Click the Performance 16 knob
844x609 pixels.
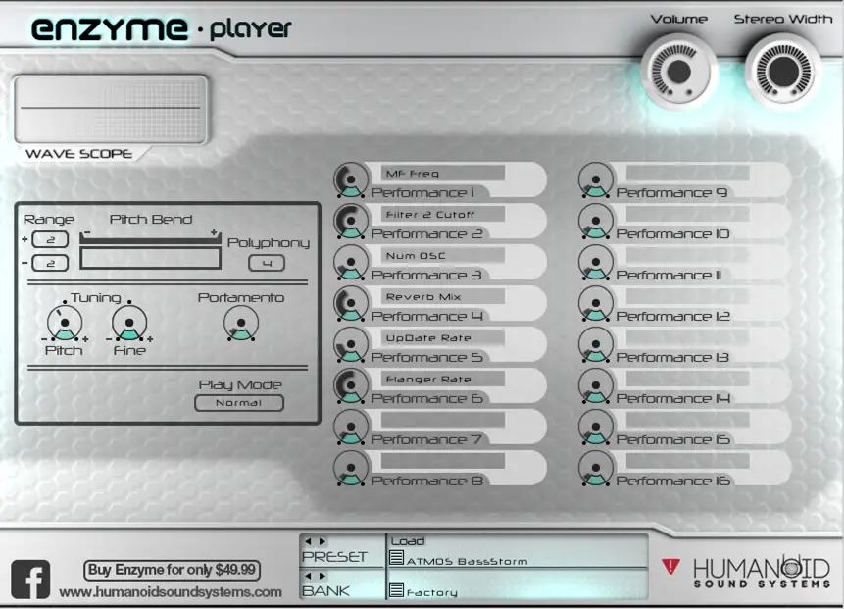(596, 468)
